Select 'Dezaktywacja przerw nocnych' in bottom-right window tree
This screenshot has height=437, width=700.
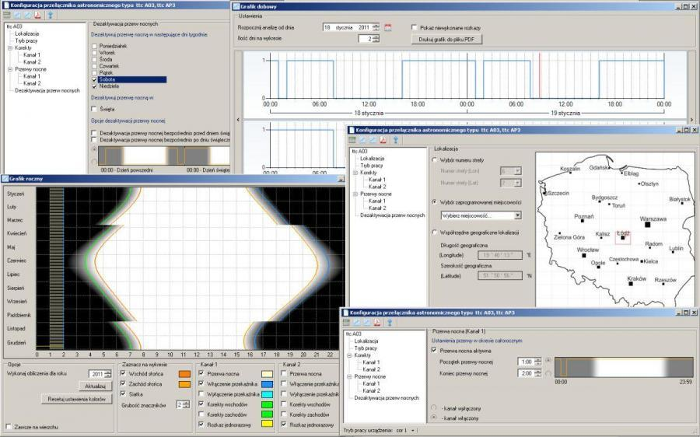[x=385, y=397]
